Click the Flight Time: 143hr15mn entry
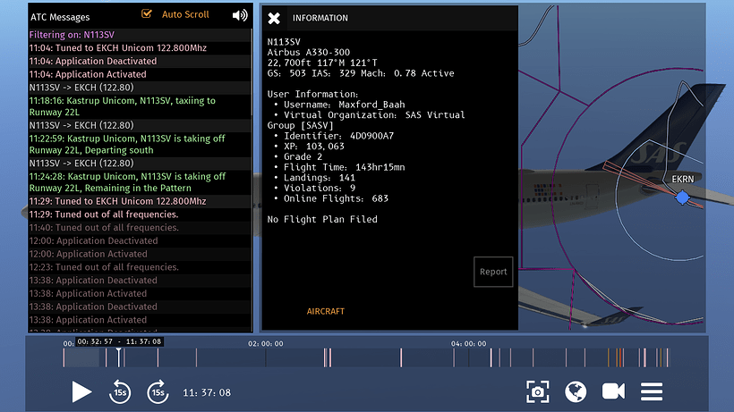This screenshot has width=734, height=412. point(344,167)
